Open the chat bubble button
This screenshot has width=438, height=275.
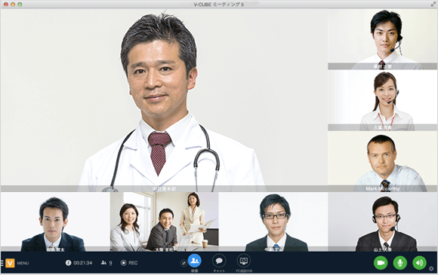(x=219, y=261)
